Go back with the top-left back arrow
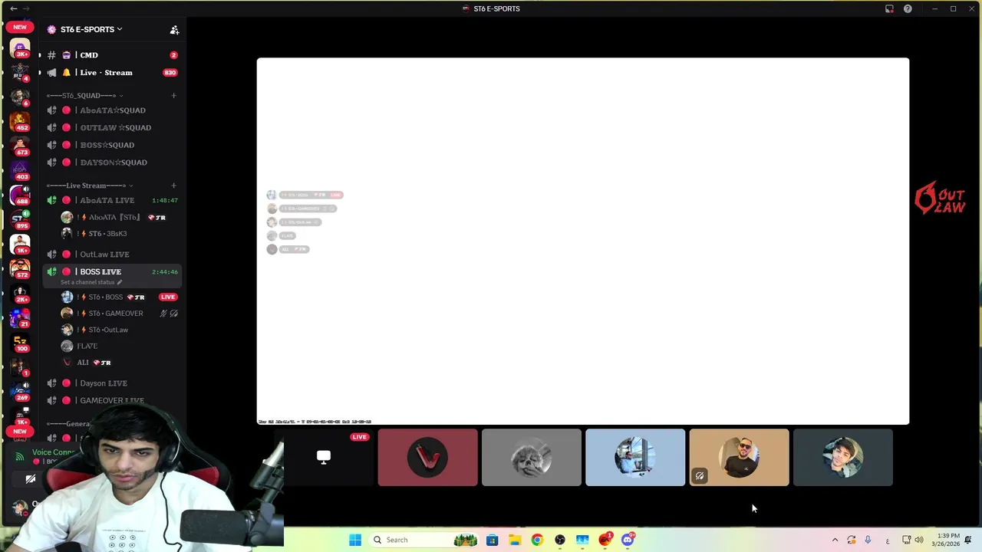Screen dimensions: 982x552 click(x=13, y=8)
